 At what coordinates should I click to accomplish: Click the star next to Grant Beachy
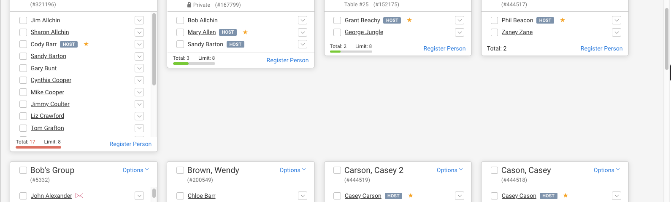(x=409, y=20)
